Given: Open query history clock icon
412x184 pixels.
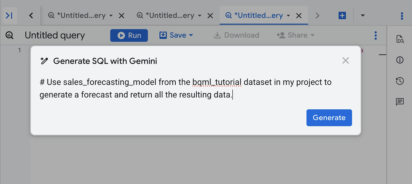Looking at the screenshot, I should 400,81.
